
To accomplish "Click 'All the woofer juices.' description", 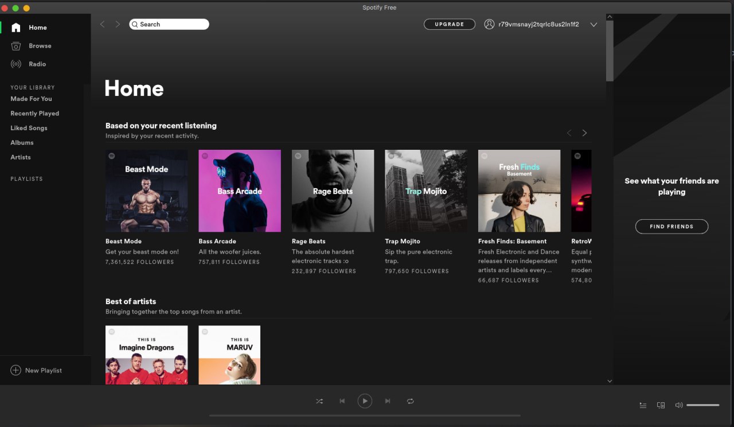I will pos(230,252).
